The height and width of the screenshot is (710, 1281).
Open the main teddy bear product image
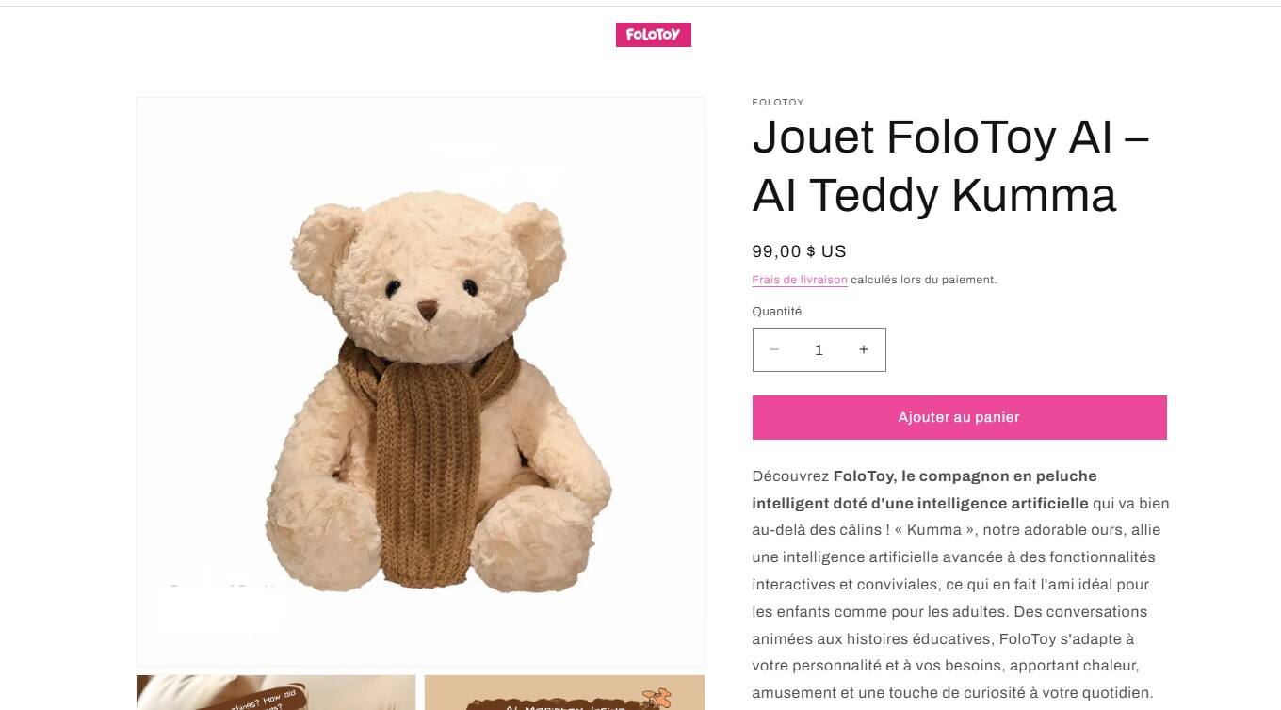pyautogui.click(x=421, y=382)
